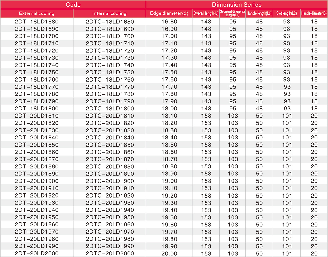Click the Handle length(Lc) column header

click(x=259, y=13)
